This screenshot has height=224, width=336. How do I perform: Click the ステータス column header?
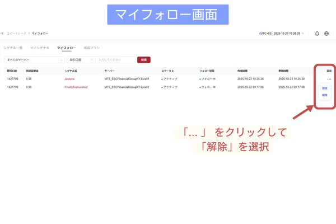tap(168, 71)
